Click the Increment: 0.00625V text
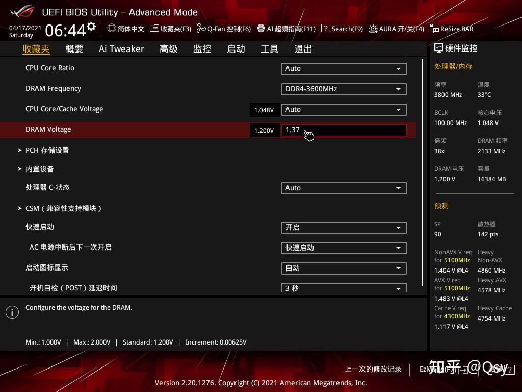Screen dimensions: 522x392 coord(216,342)
